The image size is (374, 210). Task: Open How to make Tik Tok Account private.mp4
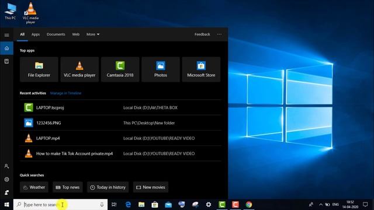(121, 153)
